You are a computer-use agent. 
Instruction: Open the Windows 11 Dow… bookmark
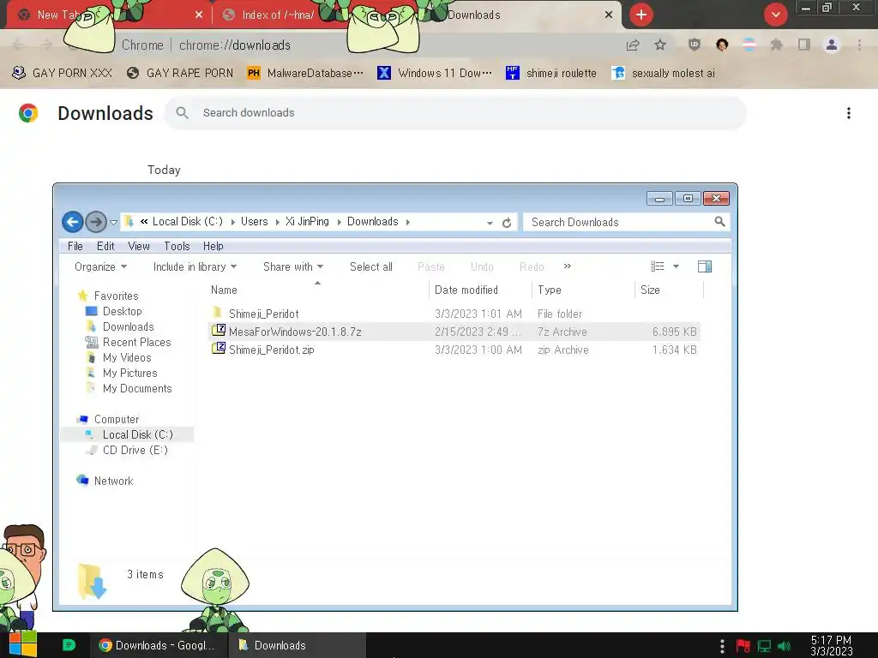tap(435, 73)
